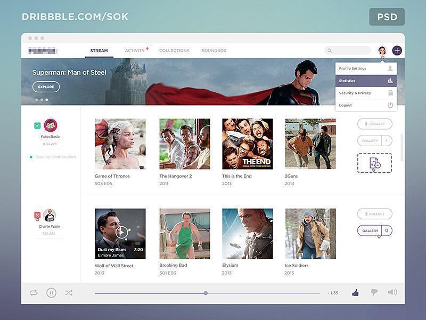
Task: Click the thumbs down dislike icon
Action: click(x=374, y=292)
